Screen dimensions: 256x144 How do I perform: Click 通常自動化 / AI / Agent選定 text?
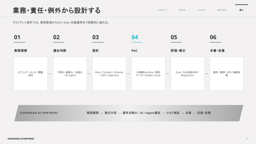(x=141, y=113)
